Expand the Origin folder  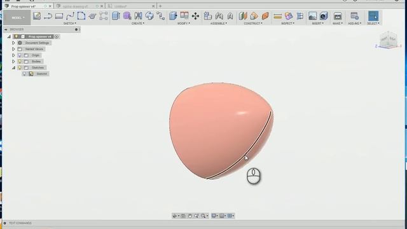pyautogui.click(x=13, y=55)
